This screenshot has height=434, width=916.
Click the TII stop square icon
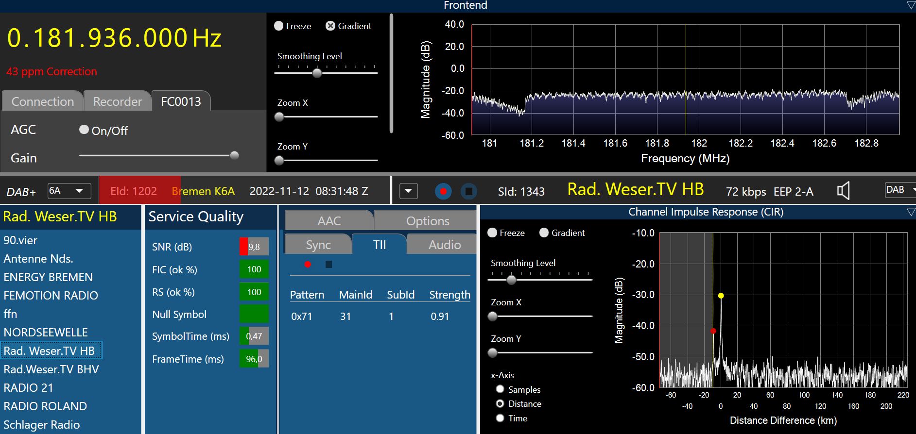(x=328, y=264)
